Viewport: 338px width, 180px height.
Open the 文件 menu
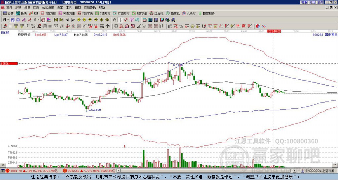[x=9, y=8]
